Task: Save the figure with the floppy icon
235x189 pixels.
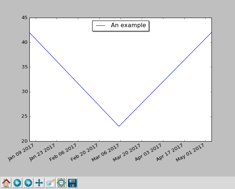Action: (x=72, y=183)
